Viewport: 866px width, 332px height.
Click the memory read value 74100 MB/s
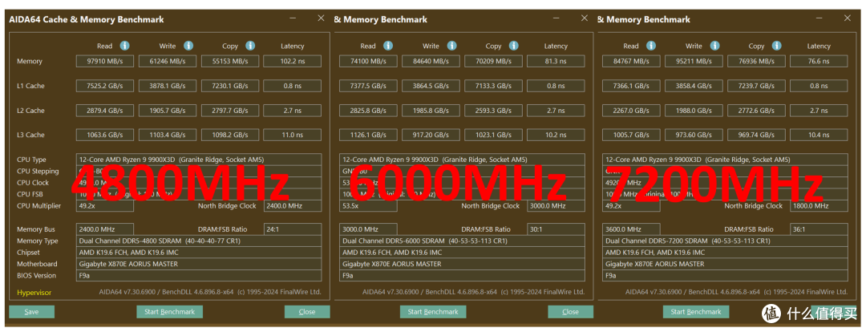tap(368, 61)
